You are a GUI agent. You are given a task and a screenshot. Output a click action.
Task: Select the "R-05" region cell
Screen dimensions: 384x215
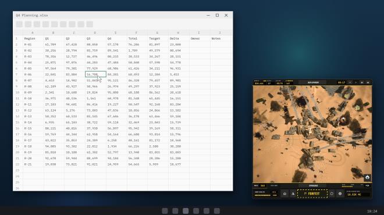pos(33,69)
